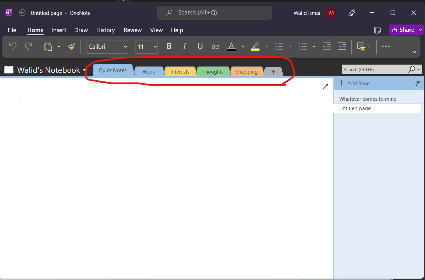Viewport: 425px width, 280px height.
Task: Expand Walid's Notebook list dropdown
Action: (85, 70)
